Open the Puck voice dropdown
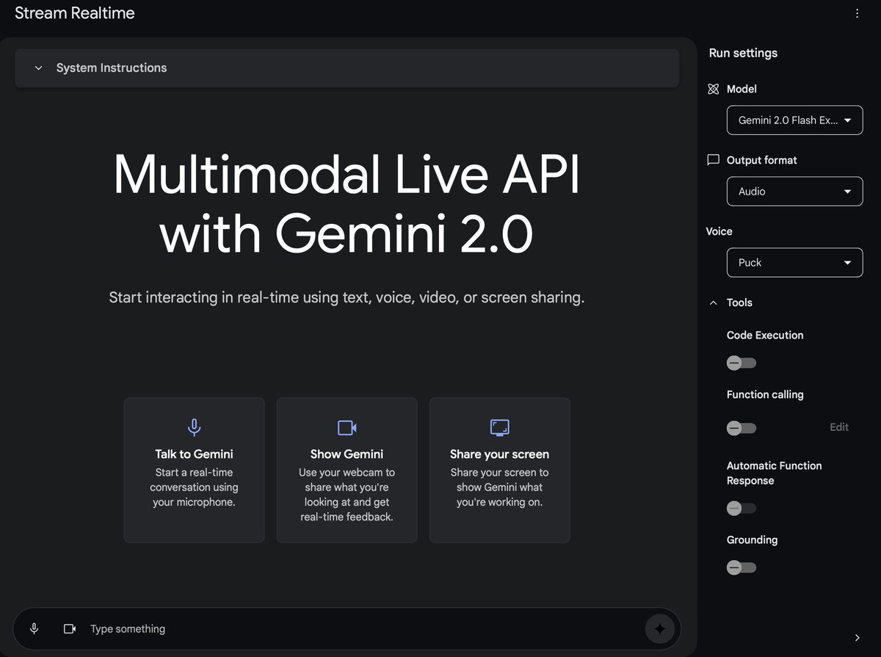Viewport: 881px width, 657px height. 794,262
